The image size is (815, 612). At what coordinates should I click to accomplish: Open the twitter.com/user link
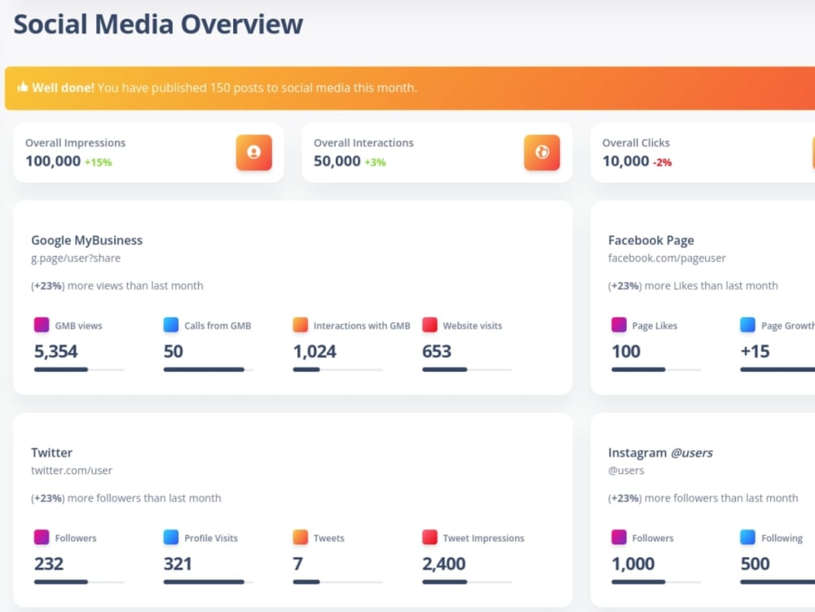coord(71,471)
